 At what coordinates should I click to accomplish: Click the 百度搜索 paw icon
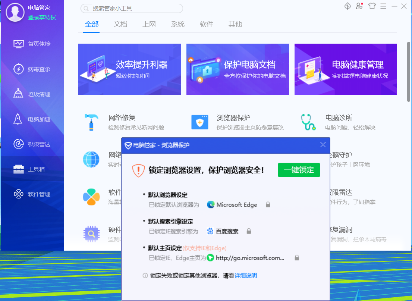(x=210, y=231)
